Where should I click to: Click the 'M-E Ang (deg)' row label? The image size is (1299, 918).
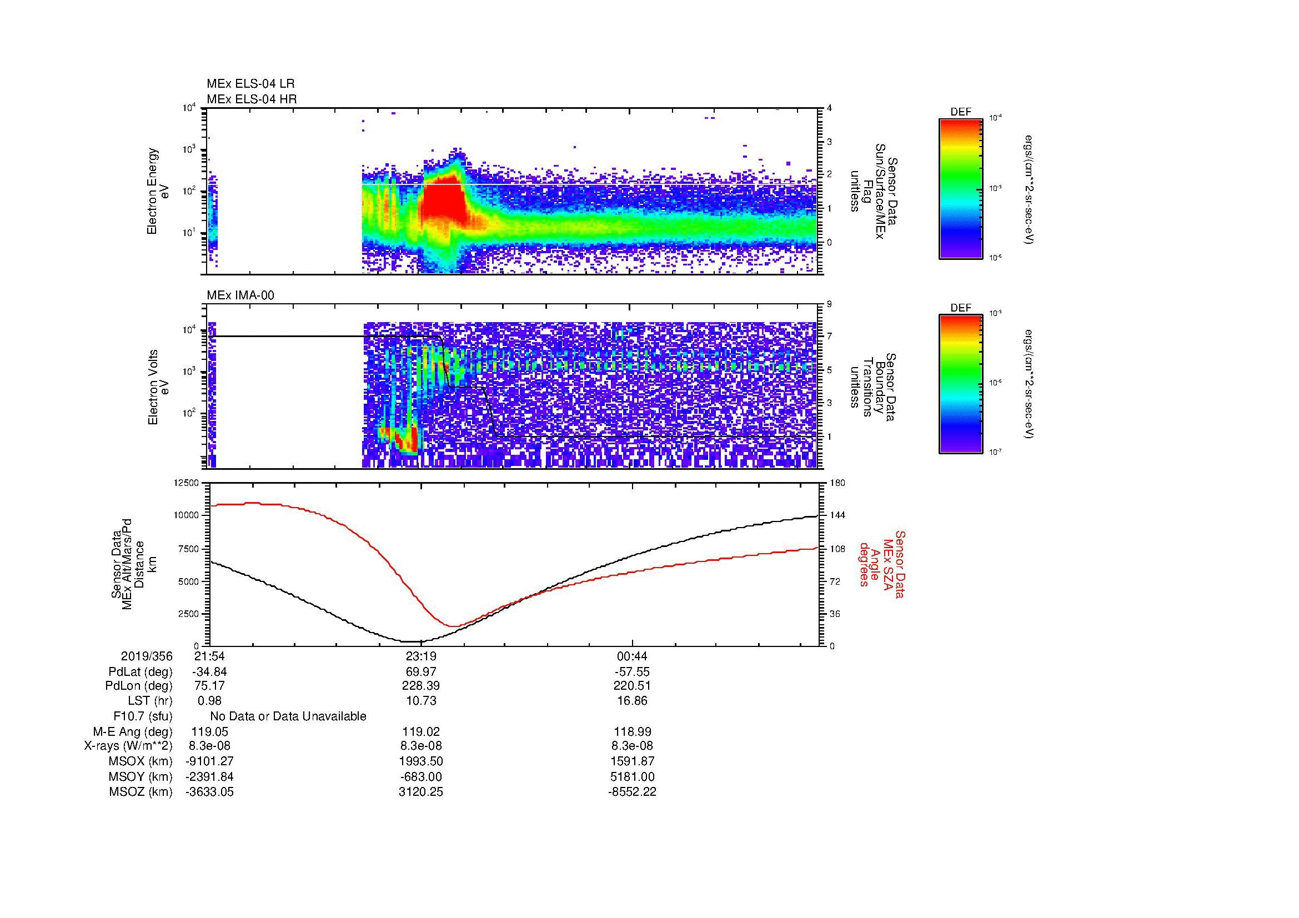pos(133,731)
